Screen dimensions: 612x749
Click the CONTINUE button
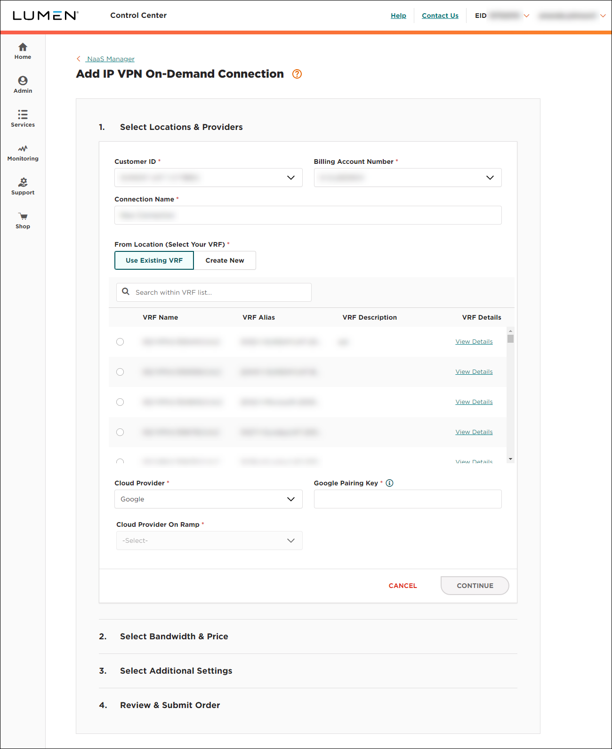tap(475, 586)
